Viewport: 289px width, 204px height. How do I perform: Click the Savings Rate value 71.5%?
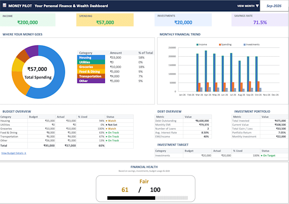tap(260, 22)
